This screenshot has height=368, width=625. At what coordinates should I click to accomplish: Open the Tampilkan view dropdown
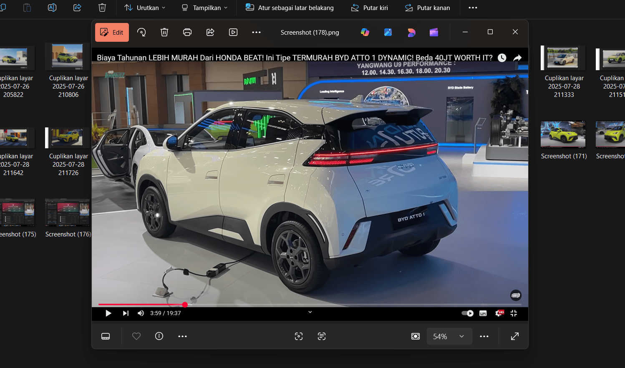pyautogui.click(x=204, y=8)
